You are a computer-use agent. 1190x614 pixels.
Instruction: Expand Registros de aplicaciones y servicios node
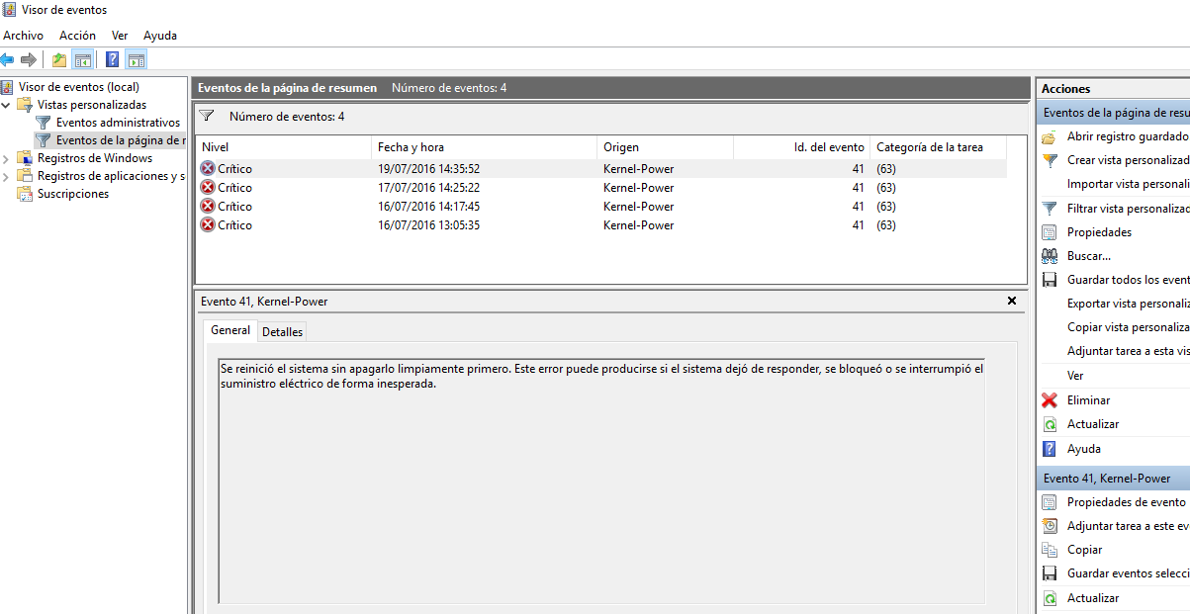pos(8,176)
